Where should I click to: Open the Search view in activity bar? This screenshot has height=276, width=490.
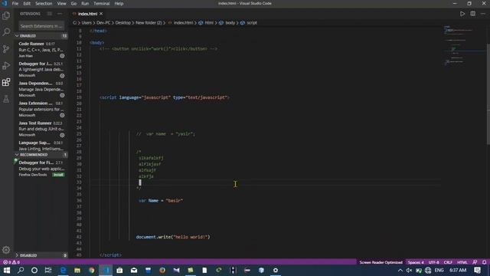click(6, 32)
